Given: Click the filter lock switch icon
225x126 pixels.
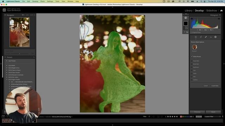Looking at the screenshot, I should click(x=223, y=117).
